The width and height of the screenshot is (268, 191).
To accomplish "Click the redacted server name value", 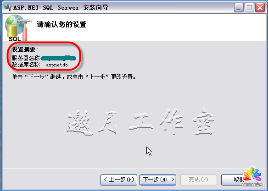I will click(59, 58).
